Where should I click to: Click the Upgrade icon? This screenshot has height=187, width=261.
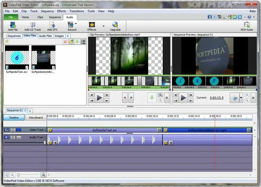(x=115, y=26)
